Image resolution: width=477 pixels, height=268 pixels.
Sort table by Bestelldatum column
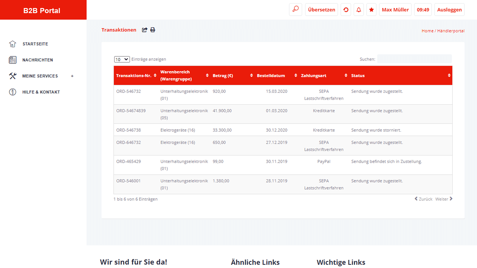(x=295, y=75)
